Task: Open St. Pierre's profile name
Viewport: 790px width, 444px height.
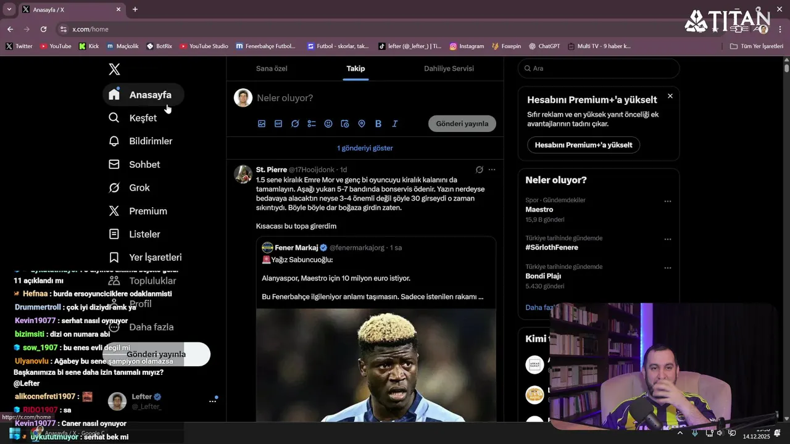Action: [272, 170]
